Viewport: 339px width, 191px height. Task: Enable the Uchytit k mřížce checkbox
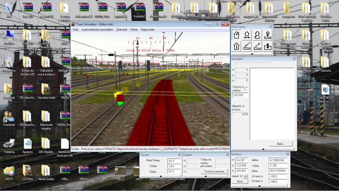coord(246,88)
